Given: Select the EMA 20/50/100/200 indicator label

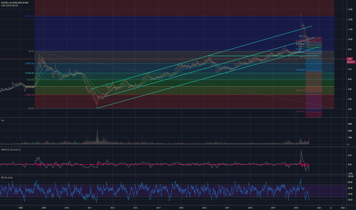Looking at the screenshot, I should click(x=10, y=5).
